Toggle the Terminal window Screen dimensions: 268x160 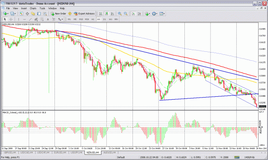(39, 14)
